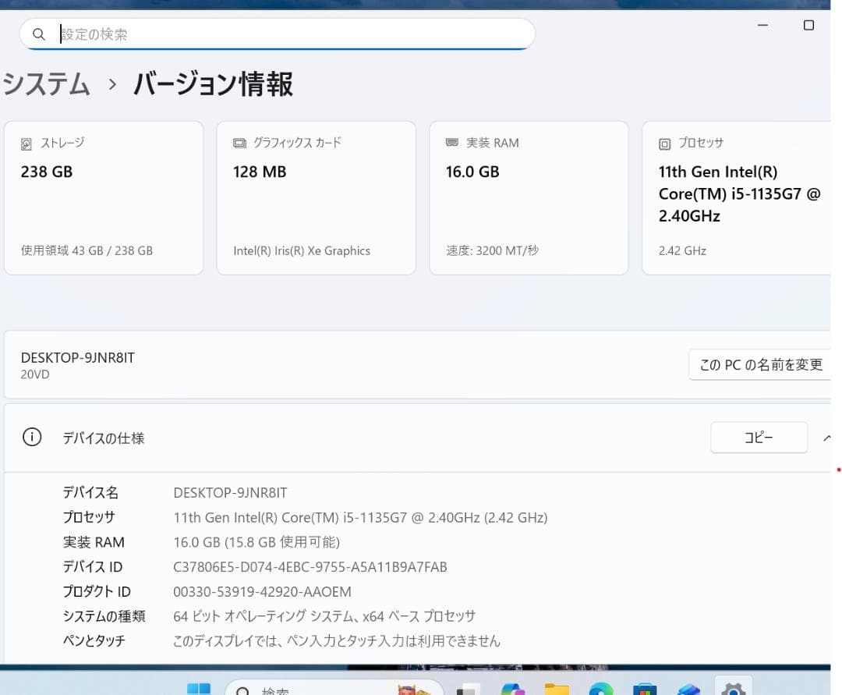Collapse the デバイスの仕様 section chevron

click(x=826, y=438)
